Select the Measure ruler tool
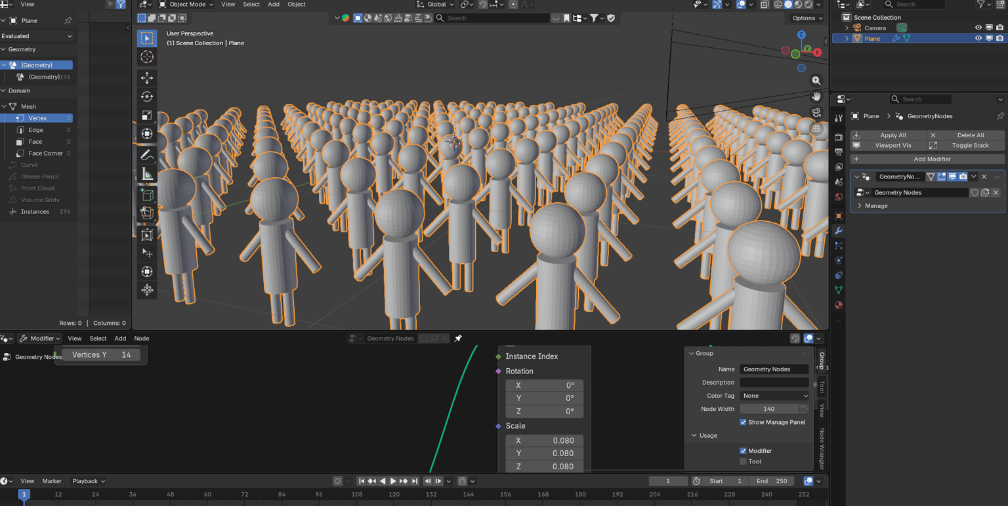Screen dimensions: 1008x506 147,175
